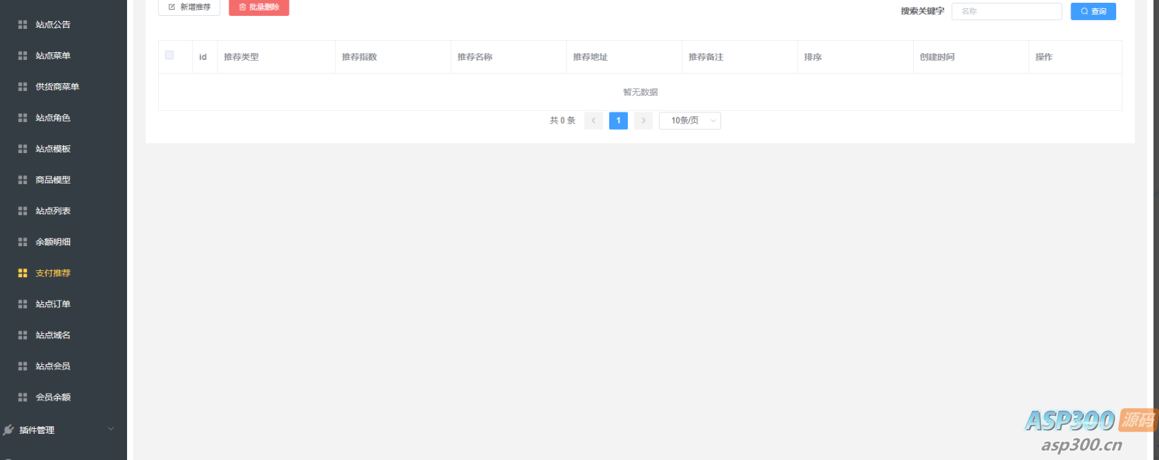The height and width of the screenshot is (460, 1159).
Task: Click the id column header
Action: 203,57
